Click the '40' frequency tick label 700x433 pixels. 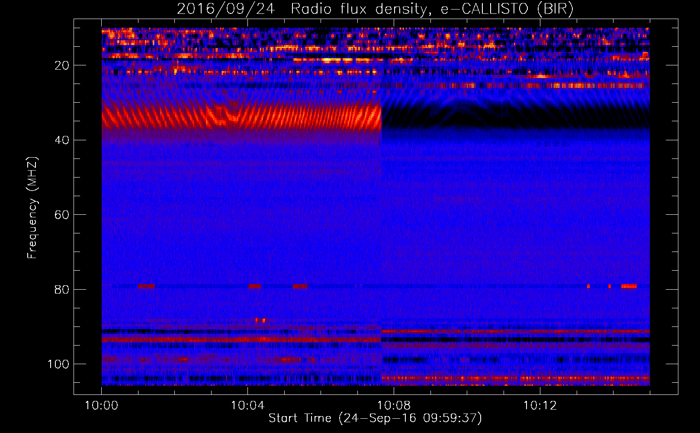click(x=62, y=140)
